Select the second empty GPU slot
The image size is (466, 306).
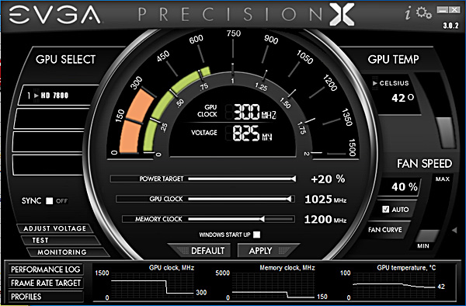[x=49, y=141]
